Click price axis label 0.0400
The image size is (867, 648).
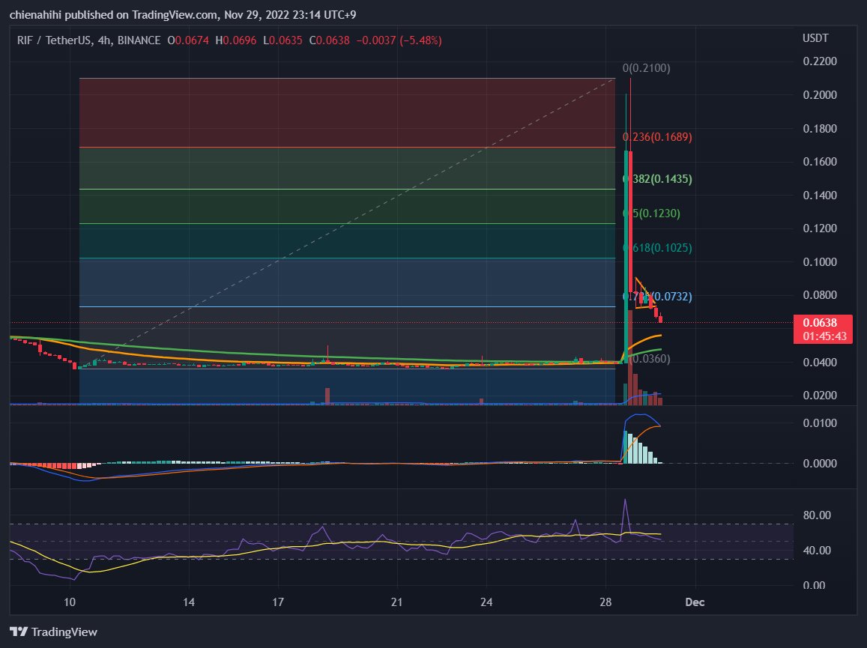[820, 362]
